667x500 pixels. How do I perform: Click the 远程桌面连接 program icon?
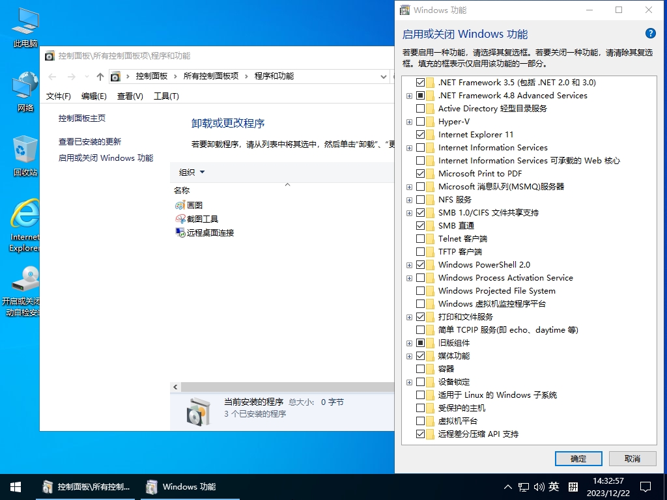pos(180,232)
